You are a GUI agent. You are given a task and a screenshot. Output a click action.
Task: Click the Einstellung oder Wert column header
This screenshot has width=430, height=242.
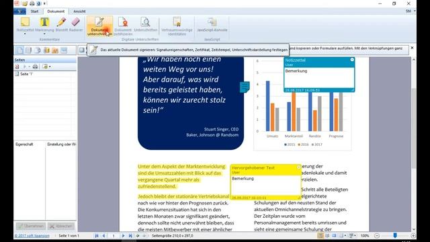61,145
